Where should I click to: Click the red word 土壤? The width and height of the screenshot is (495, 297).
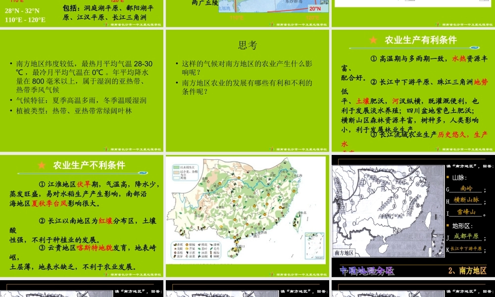[363, 101]
